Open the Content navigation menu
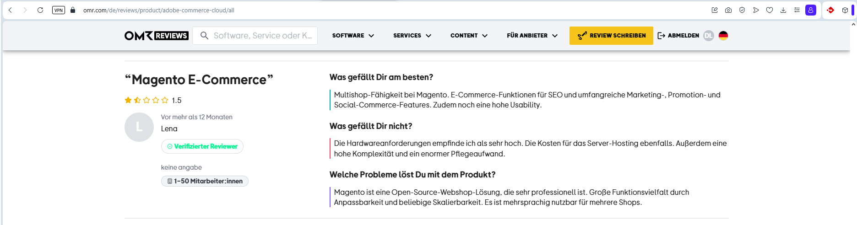857x225 pixels. point(469,36)
